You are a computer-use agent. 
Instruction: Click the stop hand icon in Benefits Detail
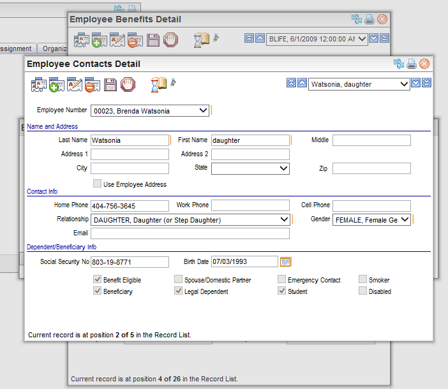point(170,40)
